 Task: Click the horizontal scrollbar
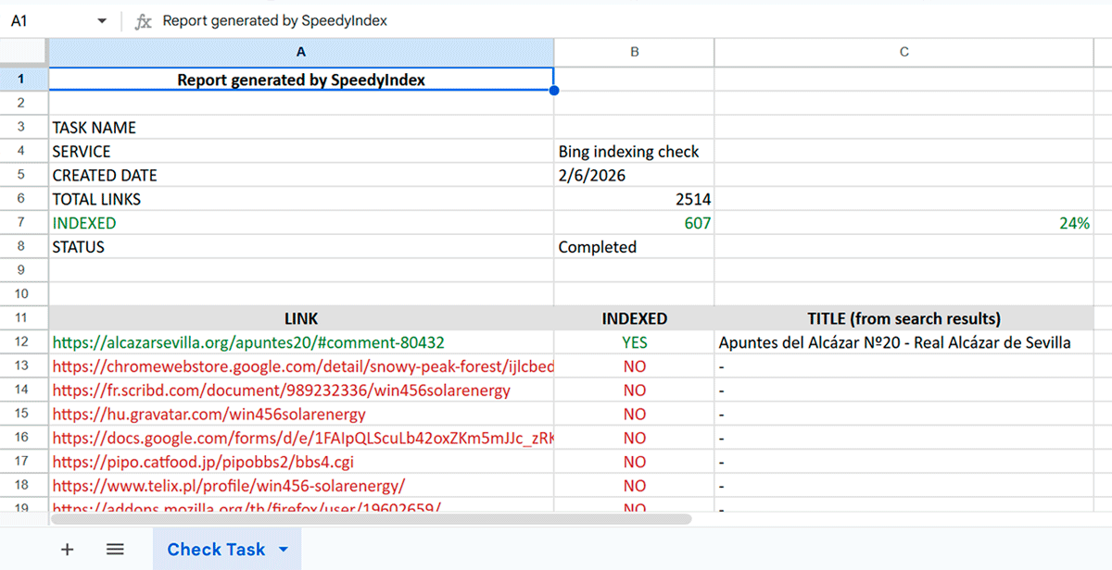point(371,519)
